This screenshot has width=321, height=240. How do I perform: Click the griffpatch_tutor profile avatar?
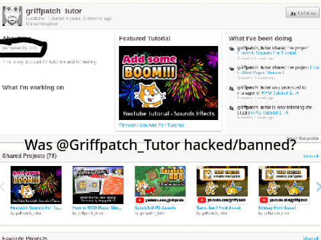pos(12,16)
